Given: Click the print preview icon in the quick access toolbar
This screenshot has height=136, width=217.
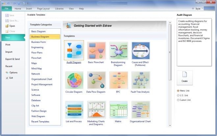Looking at the screenshot, I should point(25,3).
